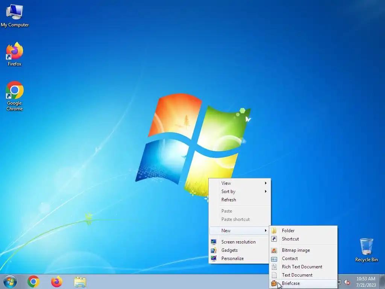Click the Personalize menu icon

[214, 259]
